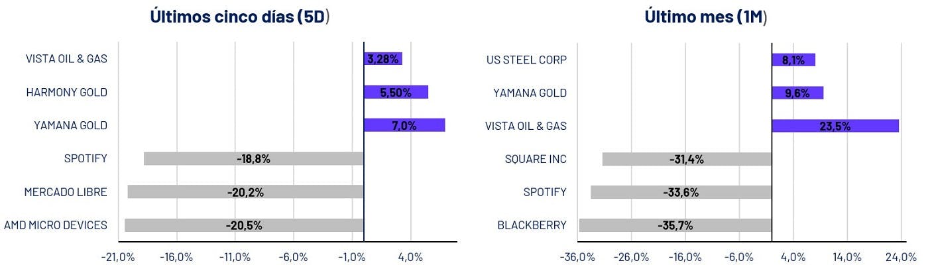The width and height of the screenshot is (928, 265).
Task: Select the Harmony Gold 5,50% bar
Action: [396, 92]
